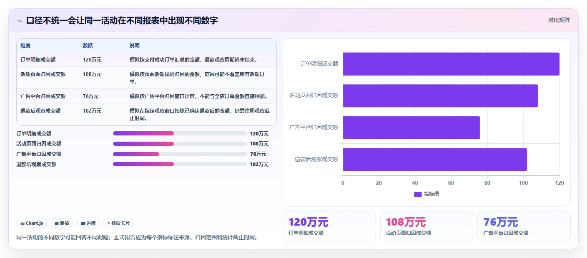Click the 活动页面归因成交额 progress bar
The image size is (587, 258).
[180, 144]
